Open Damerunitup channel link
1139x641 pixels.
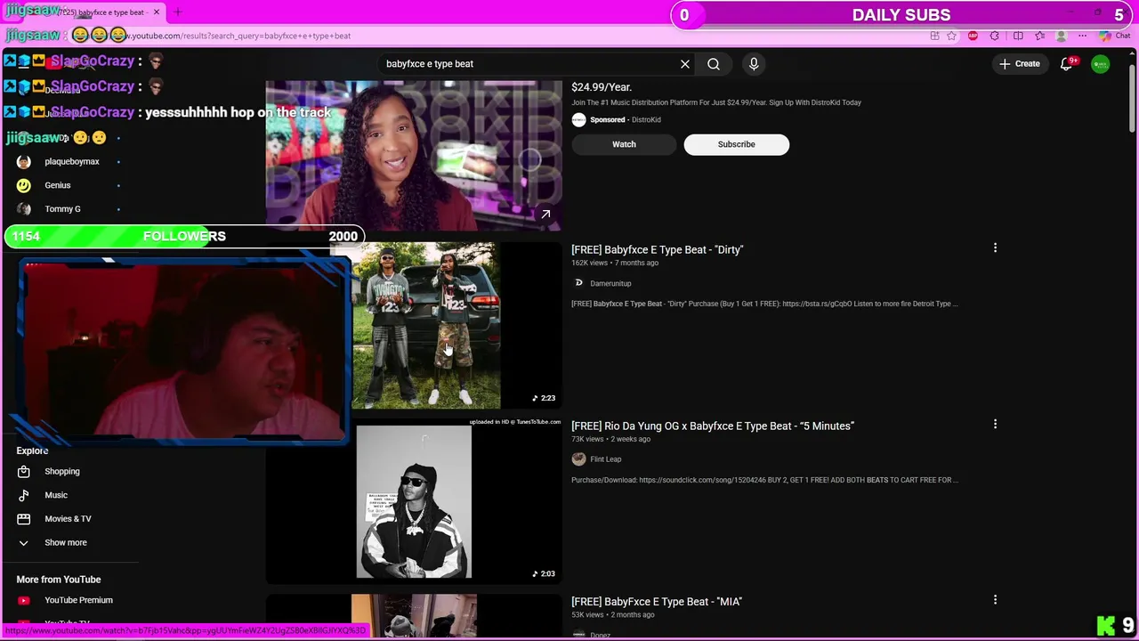(610, 283)
